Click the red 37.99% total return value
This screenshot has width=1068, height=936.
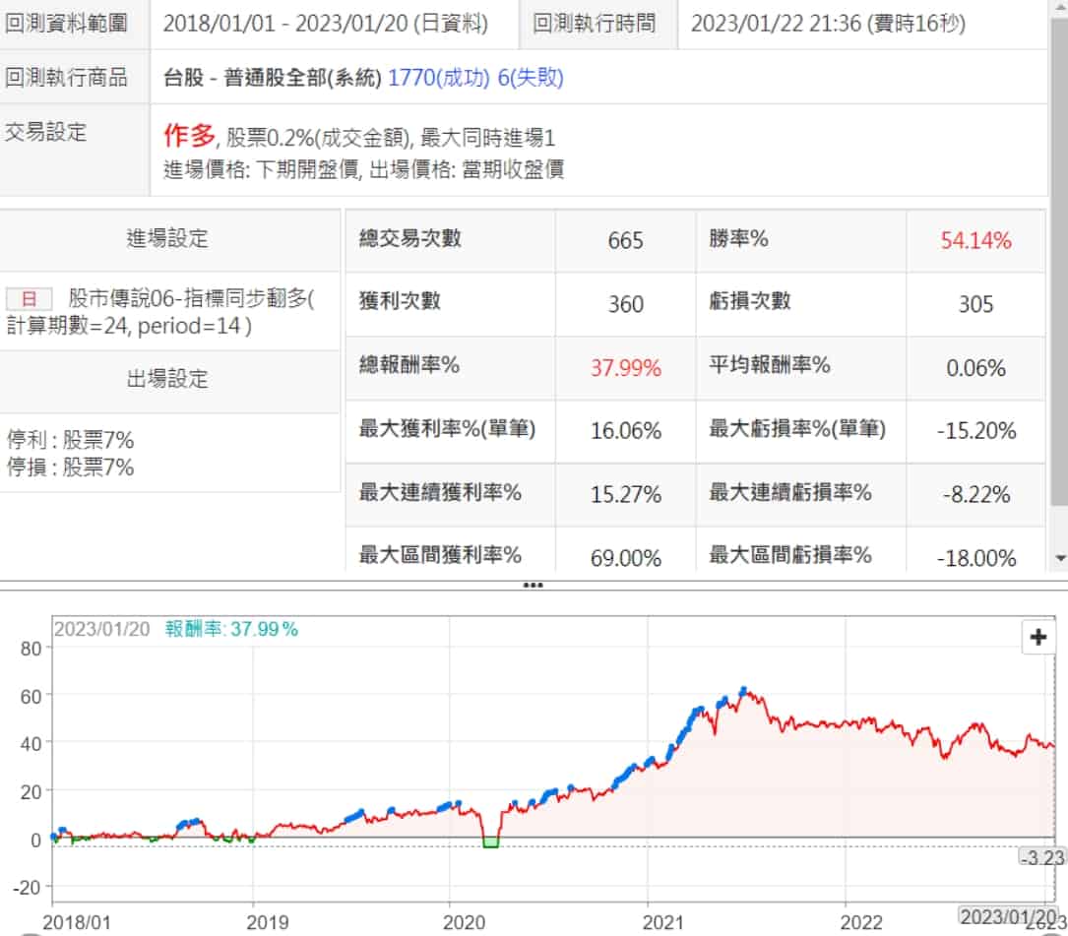point(625,368)
